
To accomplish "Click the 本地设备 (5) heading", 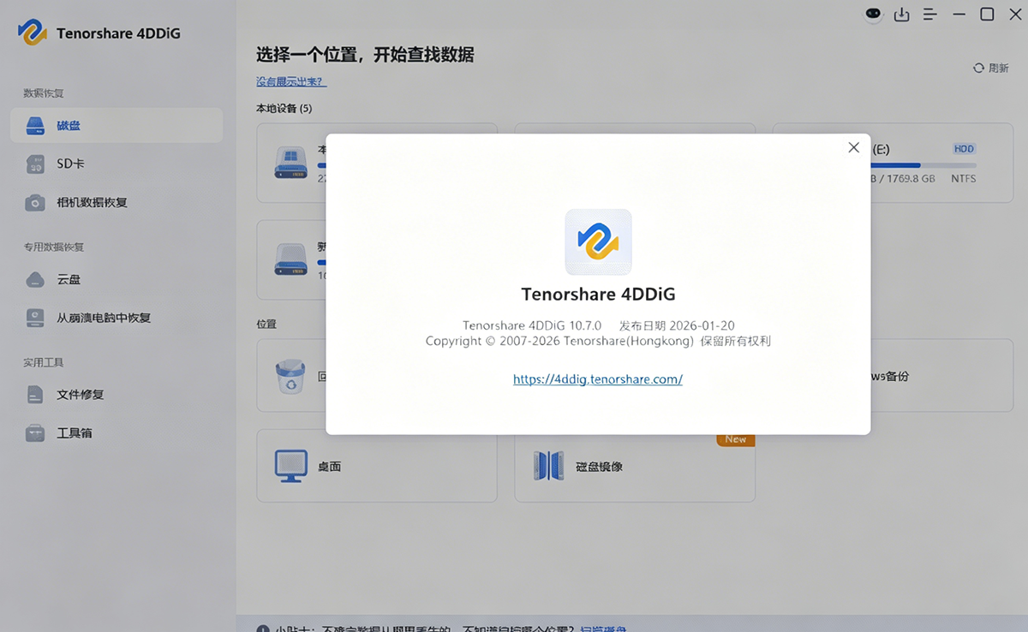I will (x=284, y=109).
